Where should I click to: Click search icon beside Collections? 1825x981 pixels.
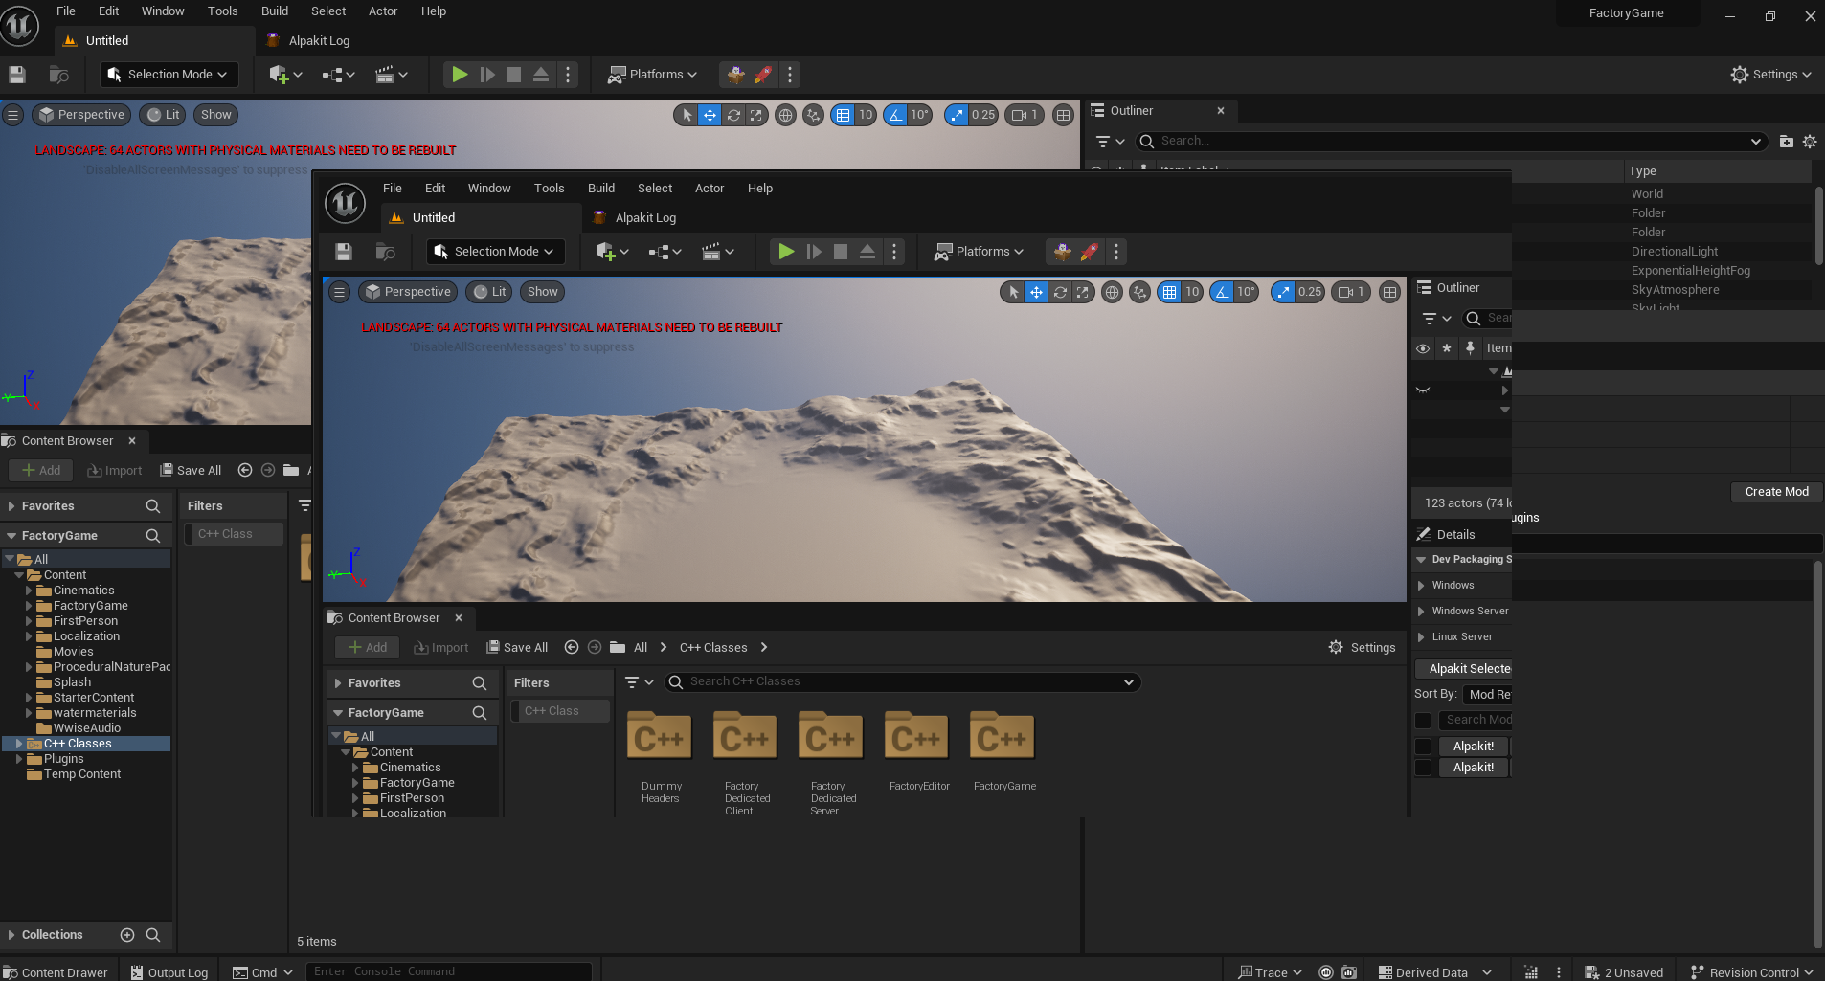pos(153,935)
